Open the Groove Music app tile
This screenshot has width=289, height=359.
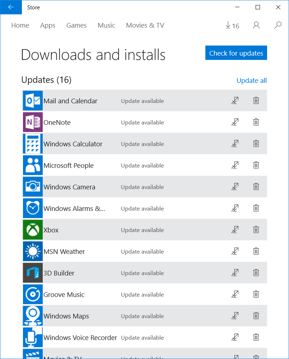pos(33,294)
